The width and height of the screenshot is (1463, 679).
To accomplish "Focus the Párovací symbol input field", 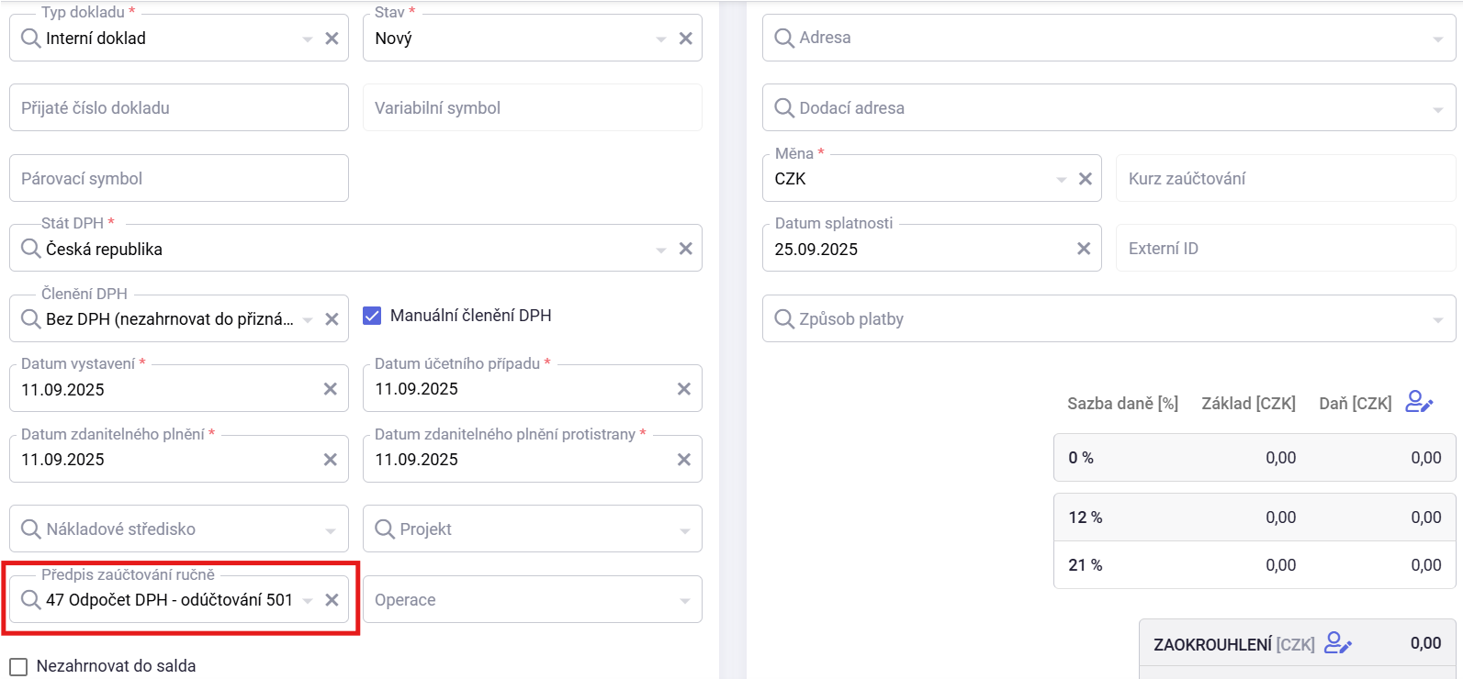I will point(179,179).
